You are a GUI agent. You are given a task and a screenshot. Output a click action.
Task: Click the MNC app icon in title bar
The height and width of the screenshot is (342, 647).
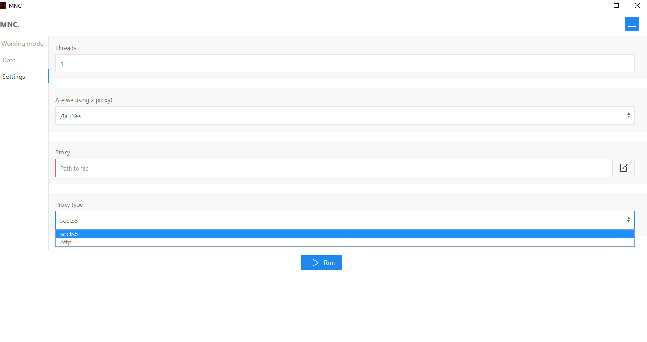tap(3, 6)
